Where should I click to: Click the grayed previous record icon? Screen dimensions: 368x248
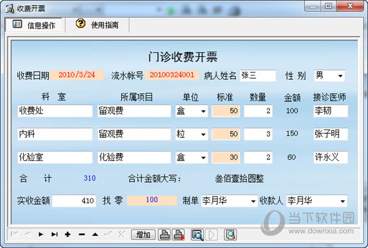28,234
